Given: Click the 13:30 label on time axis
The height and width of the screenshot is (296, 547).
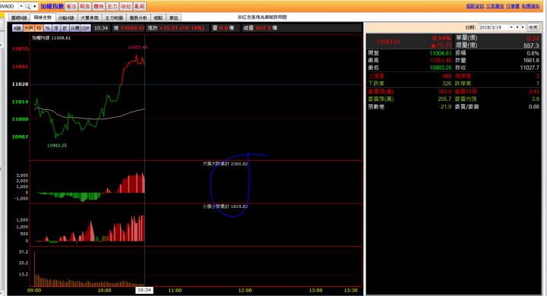Looking at the screenshot, I should [350, 291].
